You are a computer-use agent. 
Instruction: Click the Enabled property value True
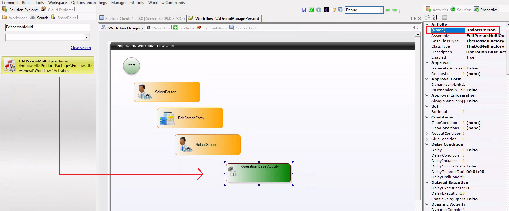[470, 57]
